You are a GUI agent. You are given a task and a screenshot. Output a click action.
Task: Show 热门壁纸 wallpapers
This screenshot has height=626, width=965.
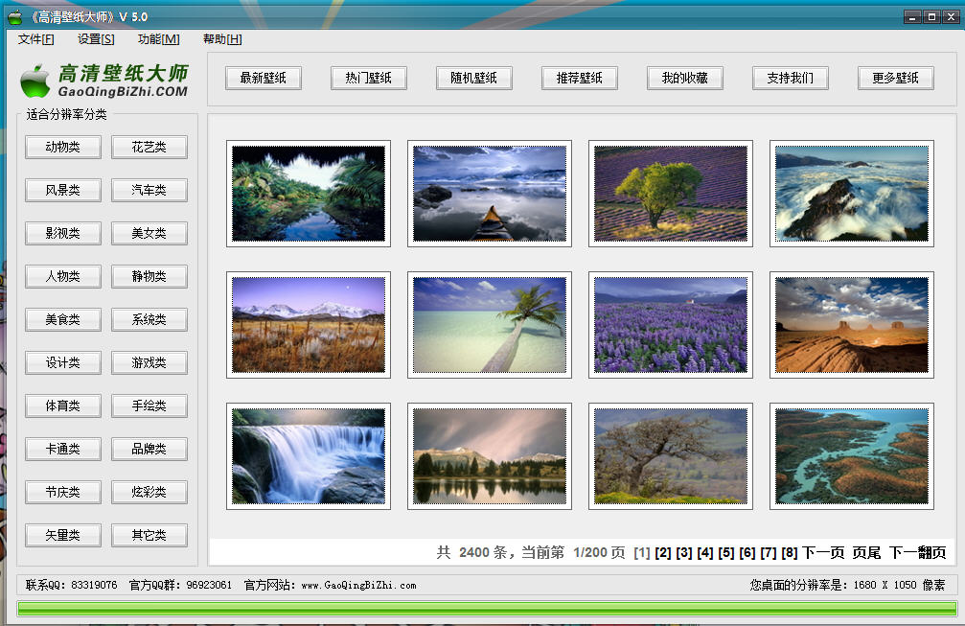click(368, 79)
